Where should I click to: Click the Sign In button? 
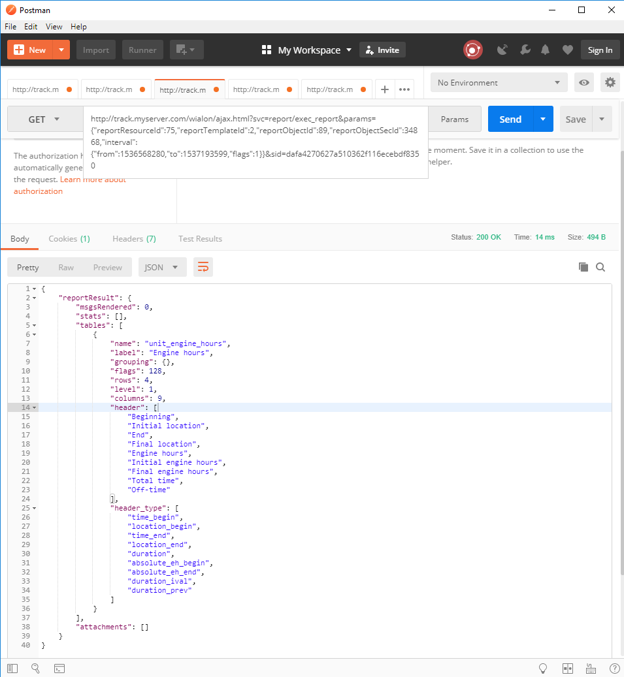pos(600,50)
